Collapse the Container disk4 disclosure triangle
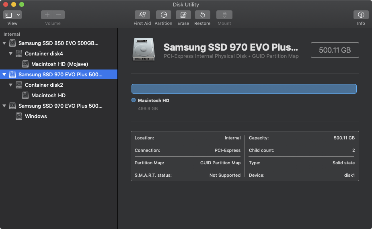Viewport: 372px width, 229px height. (x=11, y=53)
